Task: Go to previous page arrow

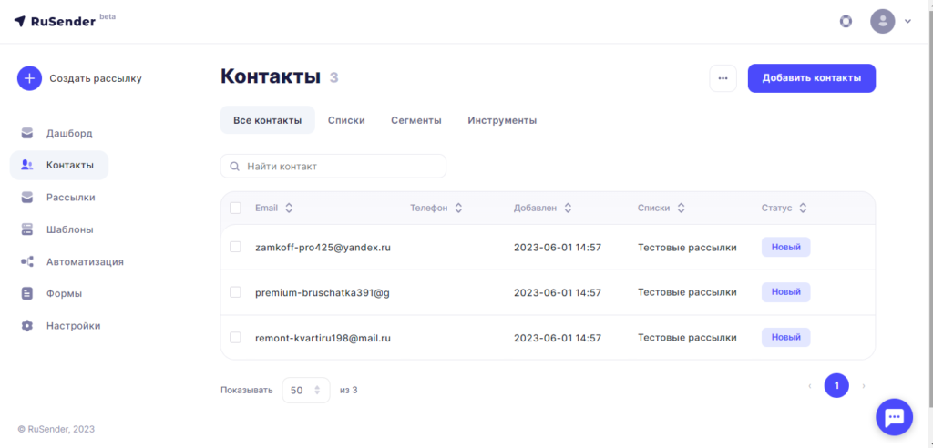Action: tap(810, 386)
